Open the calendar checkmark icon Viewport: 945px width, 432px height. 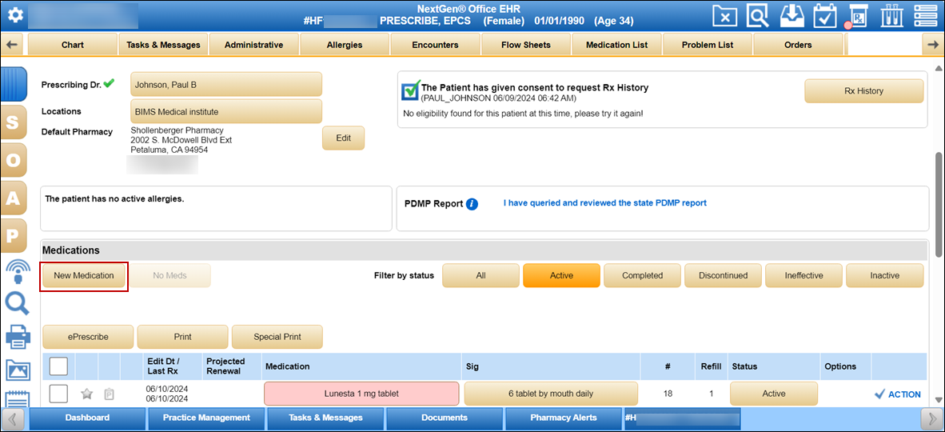click(x=825, y=15)
